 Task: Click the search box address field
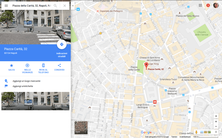pyautogui.click(x=31, y=6)
